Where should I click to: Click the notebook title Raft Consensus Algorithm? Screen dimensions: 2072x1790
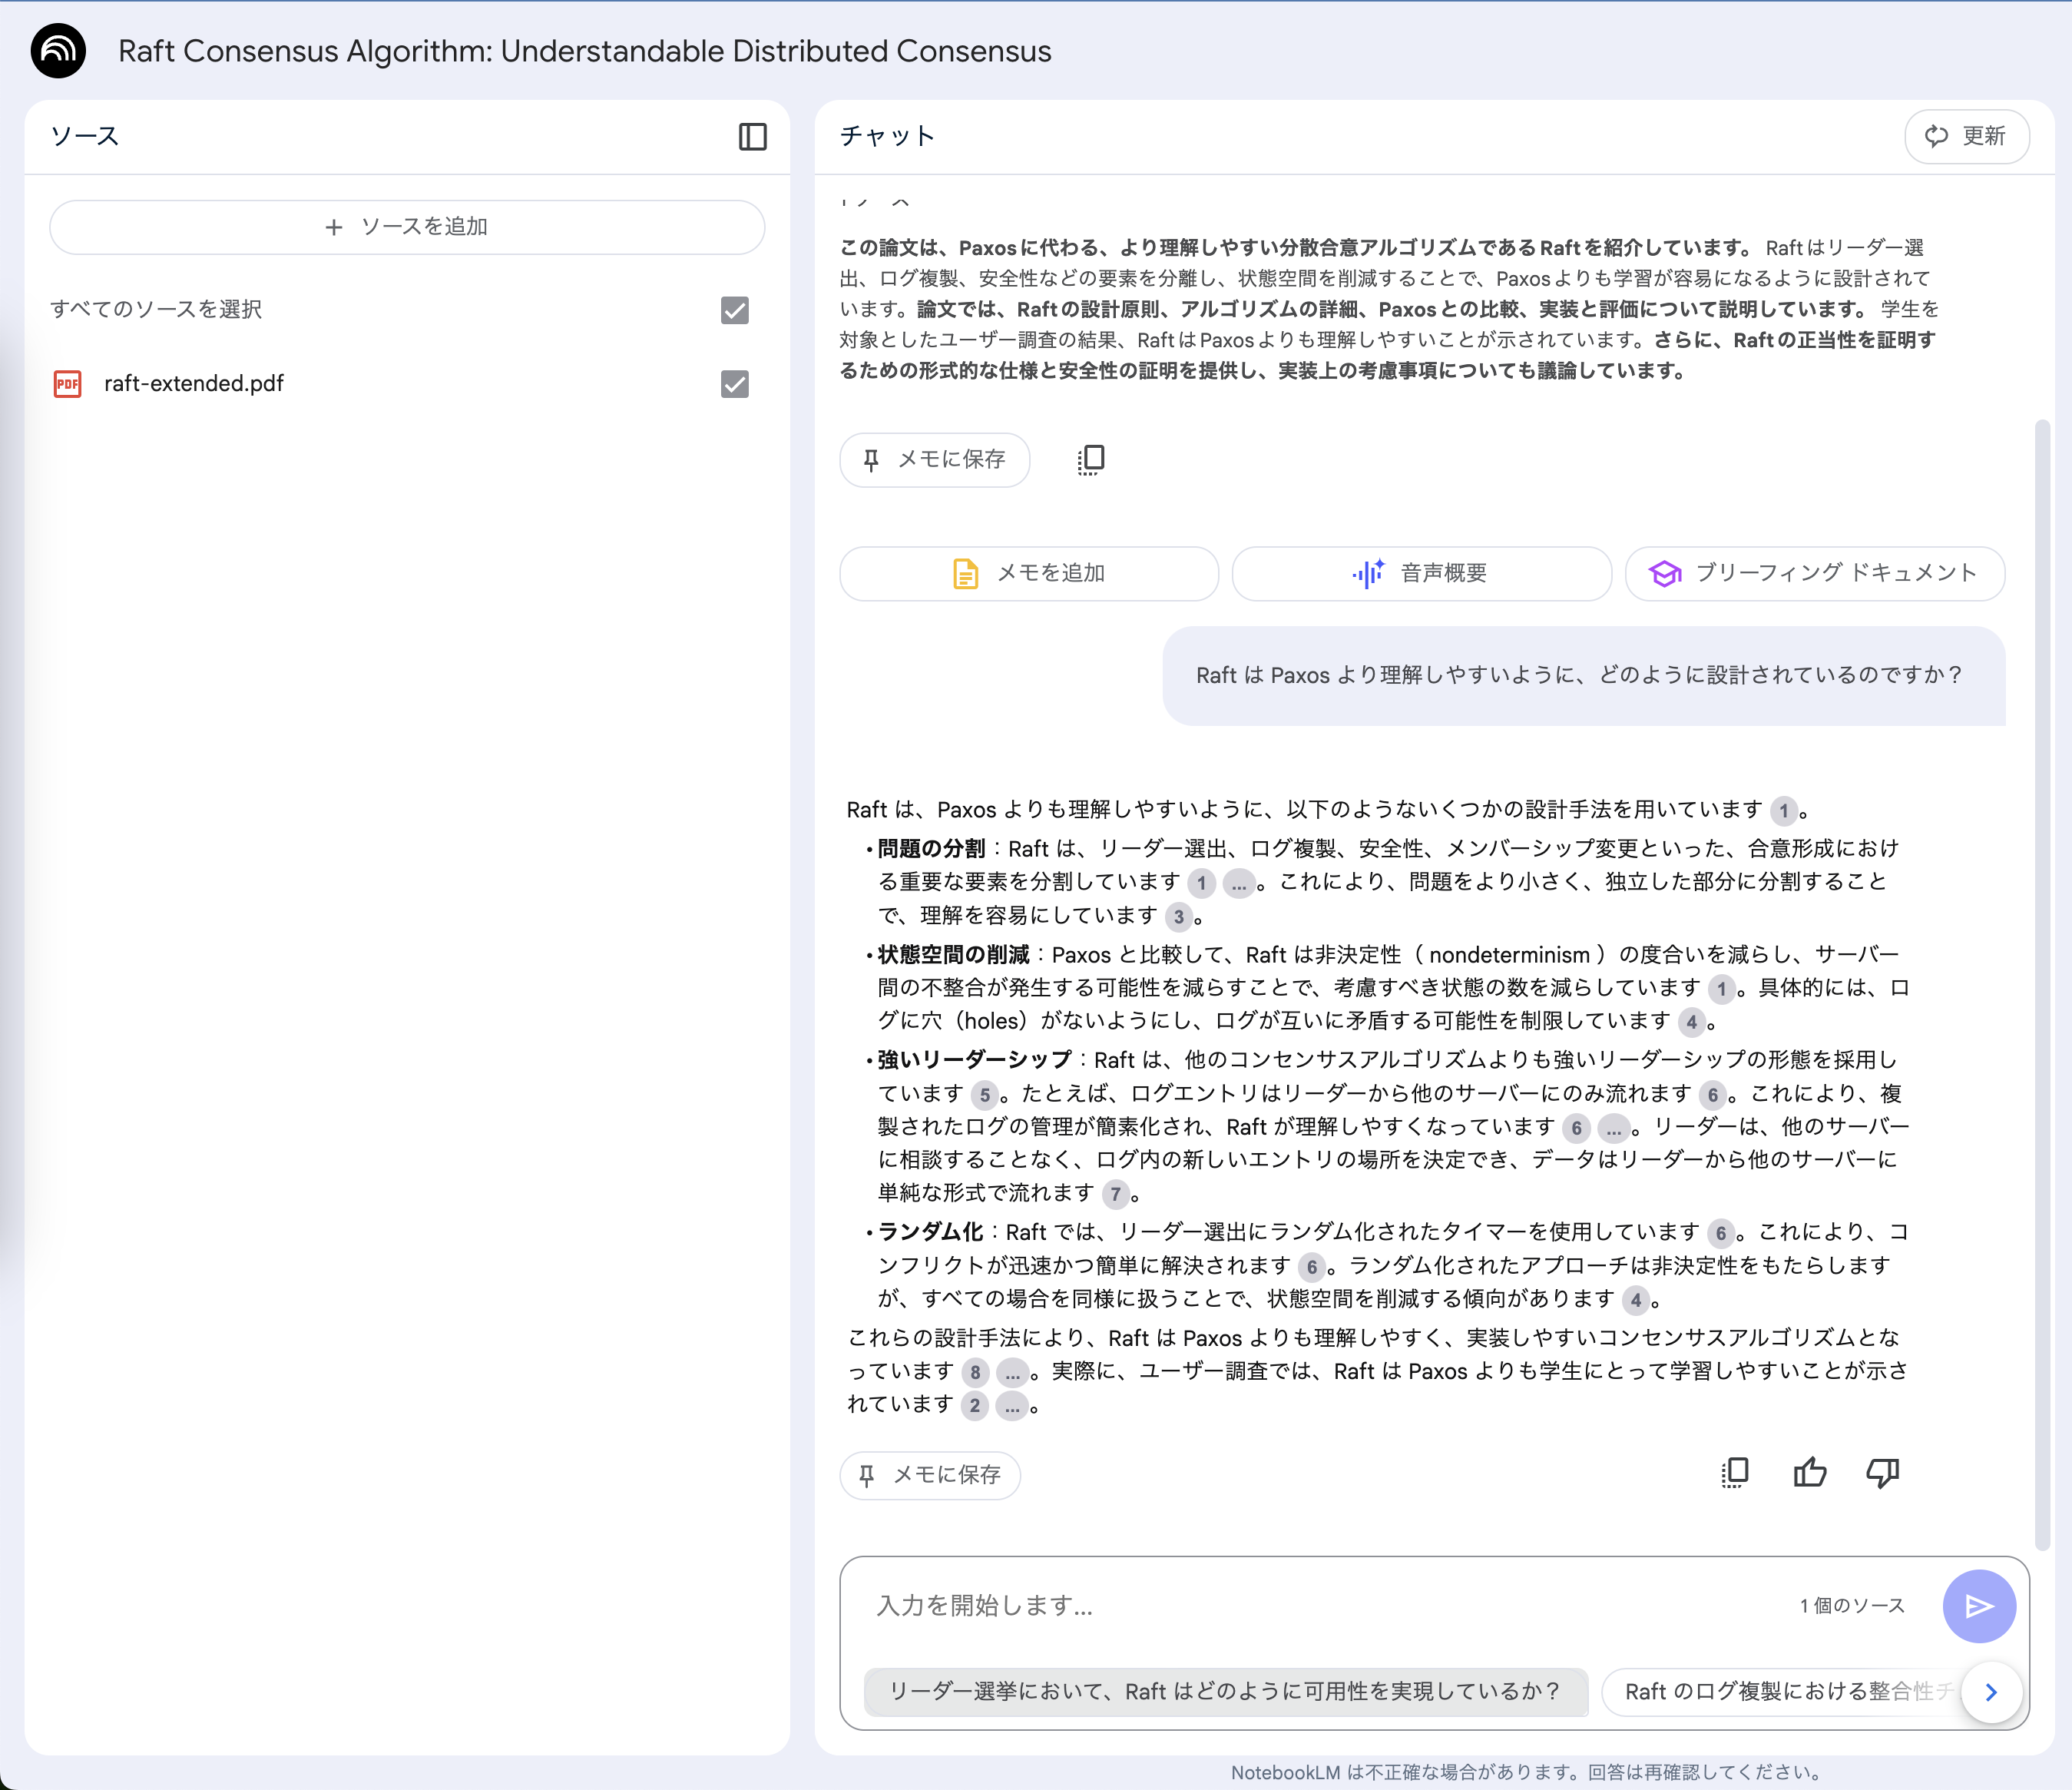pyautogui.click(x=585, y=51)
